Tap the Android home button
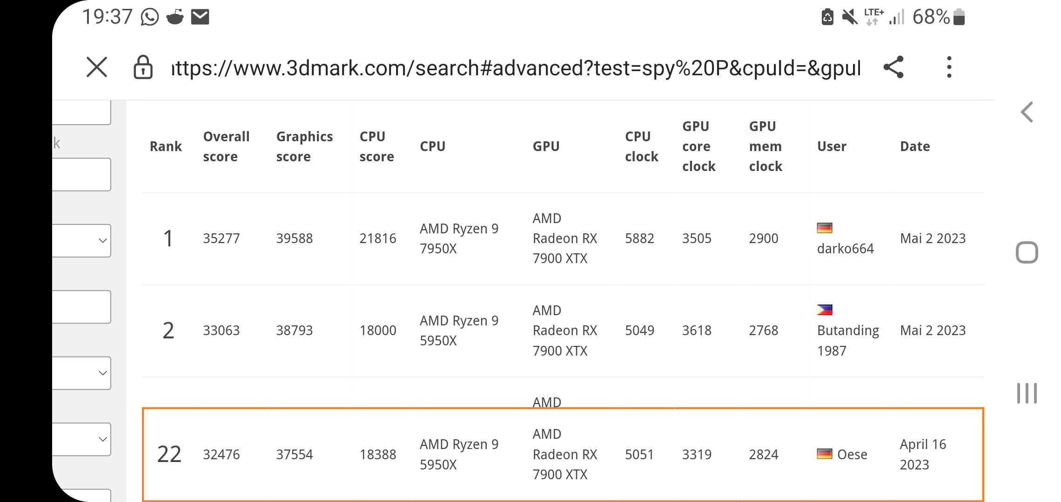The width and height of the screenshot is (1061, 502). click(1027, 252)
